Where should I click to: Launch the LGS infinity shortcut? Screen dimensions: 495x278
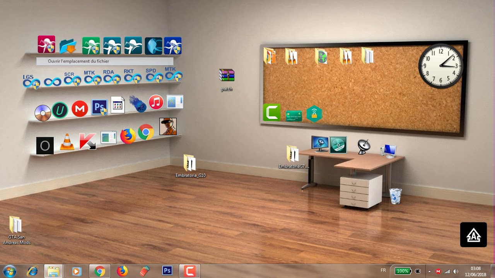(31, 81)
